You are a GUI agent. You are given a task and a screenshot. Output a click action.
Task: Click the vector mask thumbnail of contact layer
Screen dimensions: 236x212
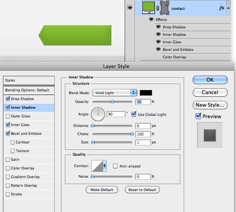[164, 8]
